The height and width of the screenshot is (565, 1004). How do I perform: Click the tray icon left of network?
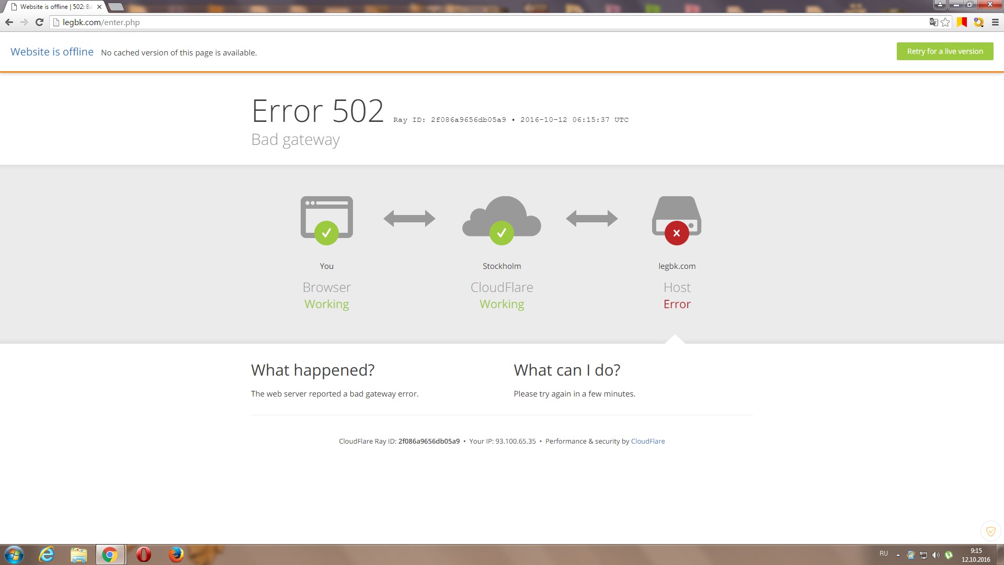pos(910,555)
